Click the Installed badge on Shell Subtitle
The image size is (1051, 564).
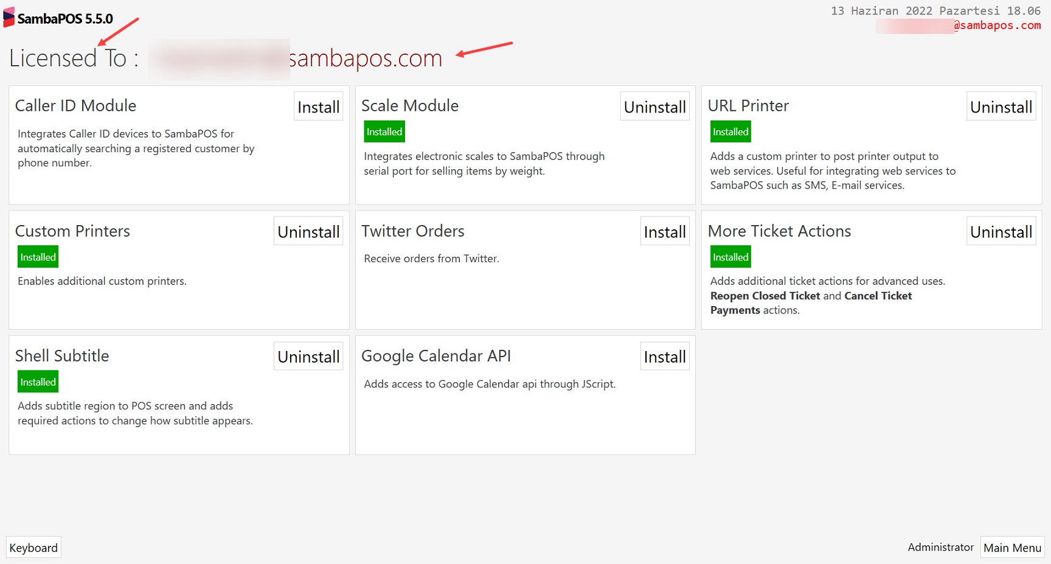[x=38, y=381]
